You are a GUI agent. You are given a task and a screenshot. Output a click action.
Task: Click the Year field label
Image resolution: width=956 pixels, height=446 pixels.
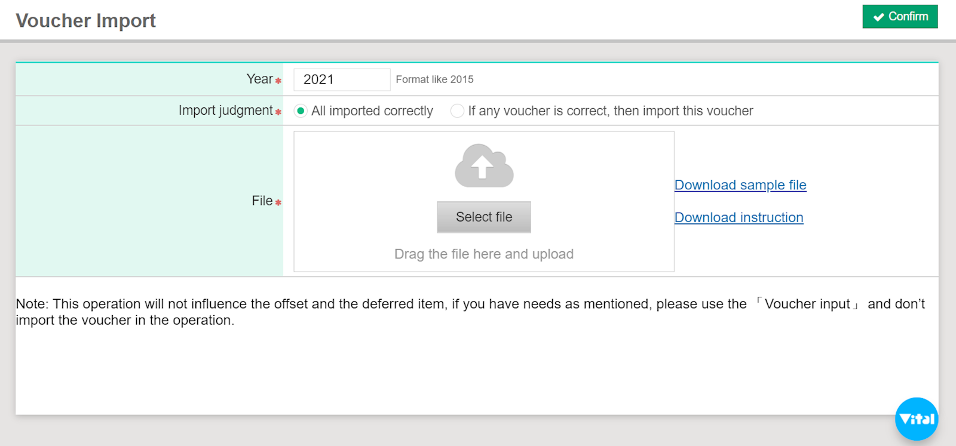pos(259,79)
